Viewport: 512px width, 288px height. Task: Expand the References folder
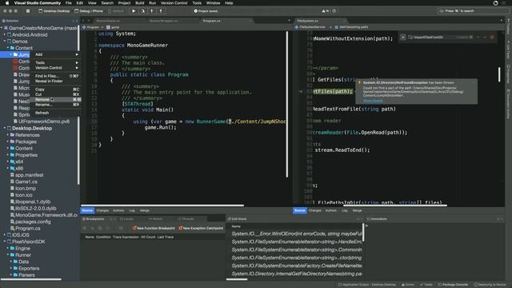coord(8,135)
